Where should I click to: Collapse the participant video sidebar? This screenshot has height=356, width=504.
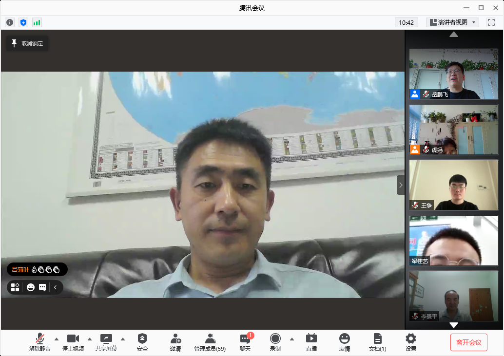[401, 185]
